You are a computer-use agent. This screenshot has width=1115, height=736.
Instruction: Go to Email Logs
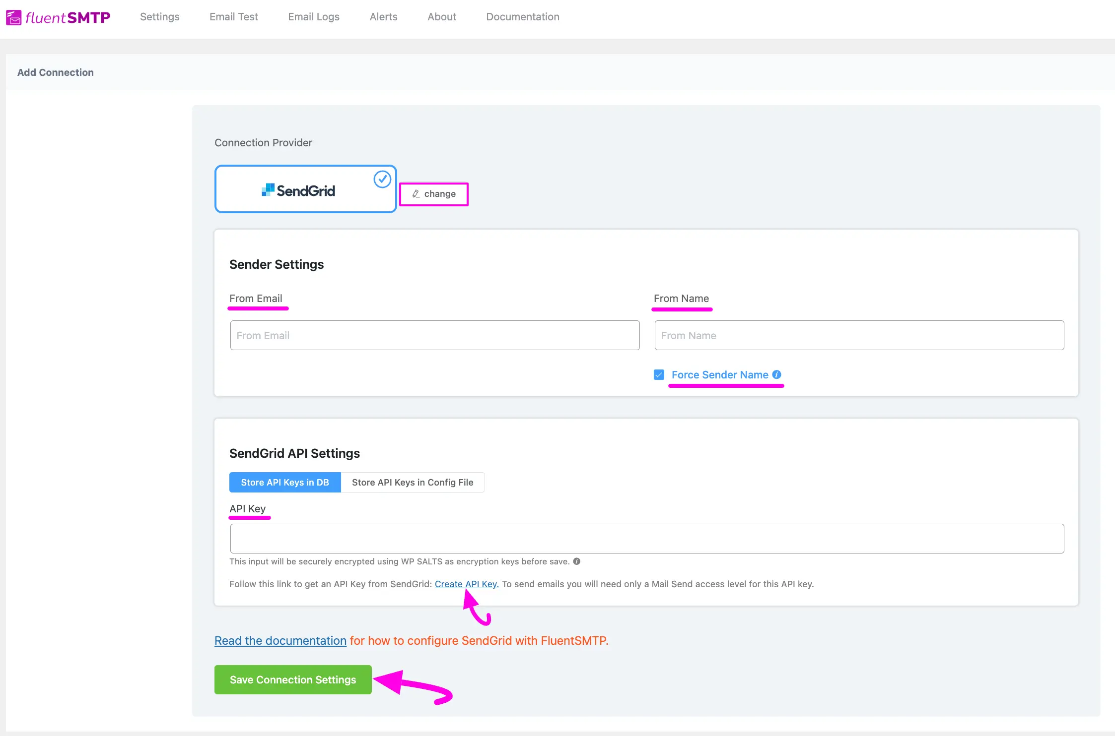click(314, 17)
